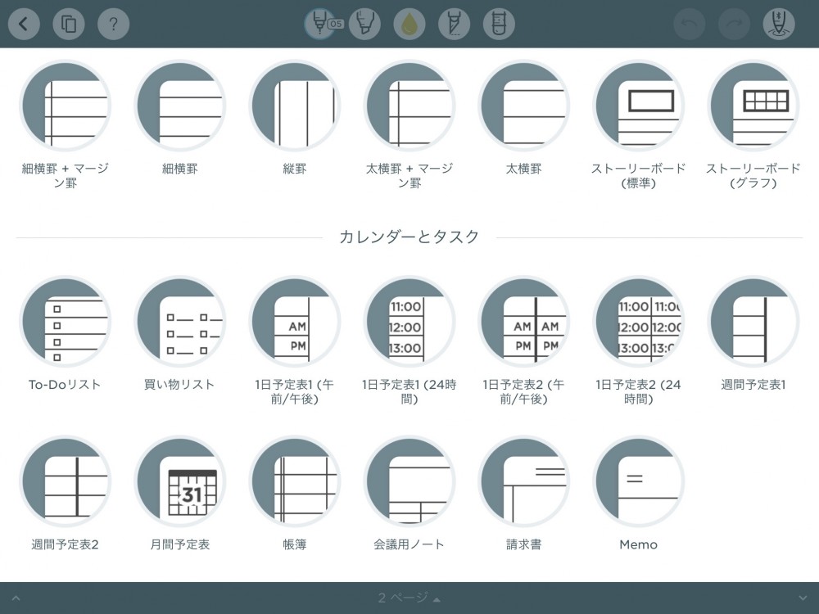Go back with the arrow button
The image size is (819, 614).
(24, 24)
